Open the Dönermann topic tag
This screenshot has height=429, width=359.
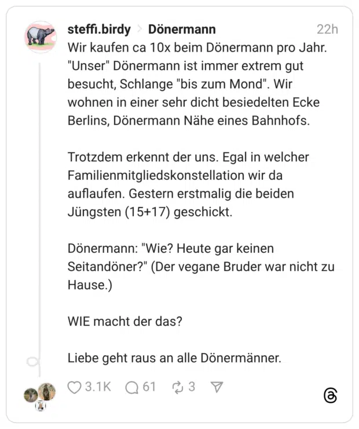182,29
